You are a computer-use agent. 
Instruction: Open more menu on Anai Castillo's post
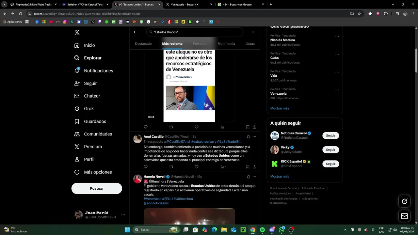tap(254, 137)
